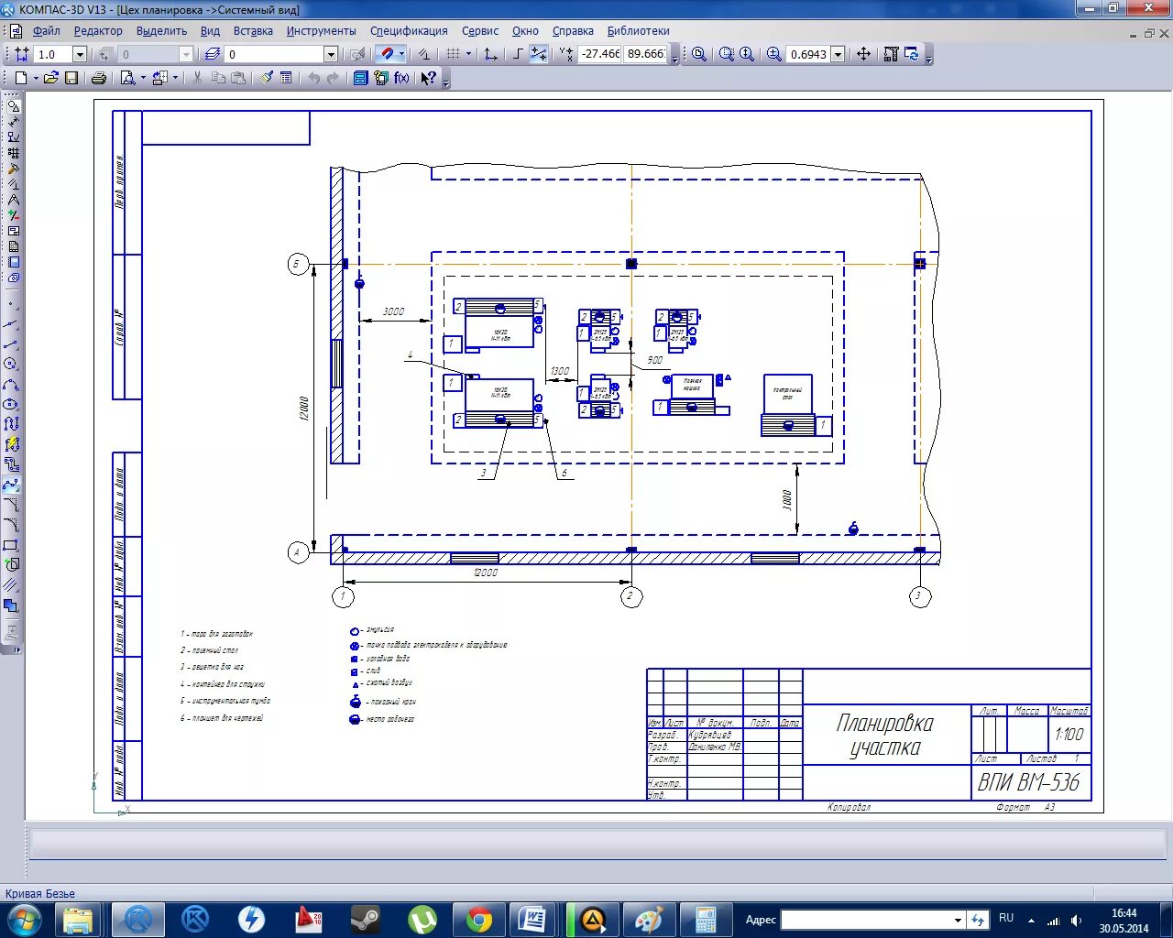This screenshot has width=1173, height=938.
Task: Open uTorrent from the taskbar
Action: [x=422, y=919]
